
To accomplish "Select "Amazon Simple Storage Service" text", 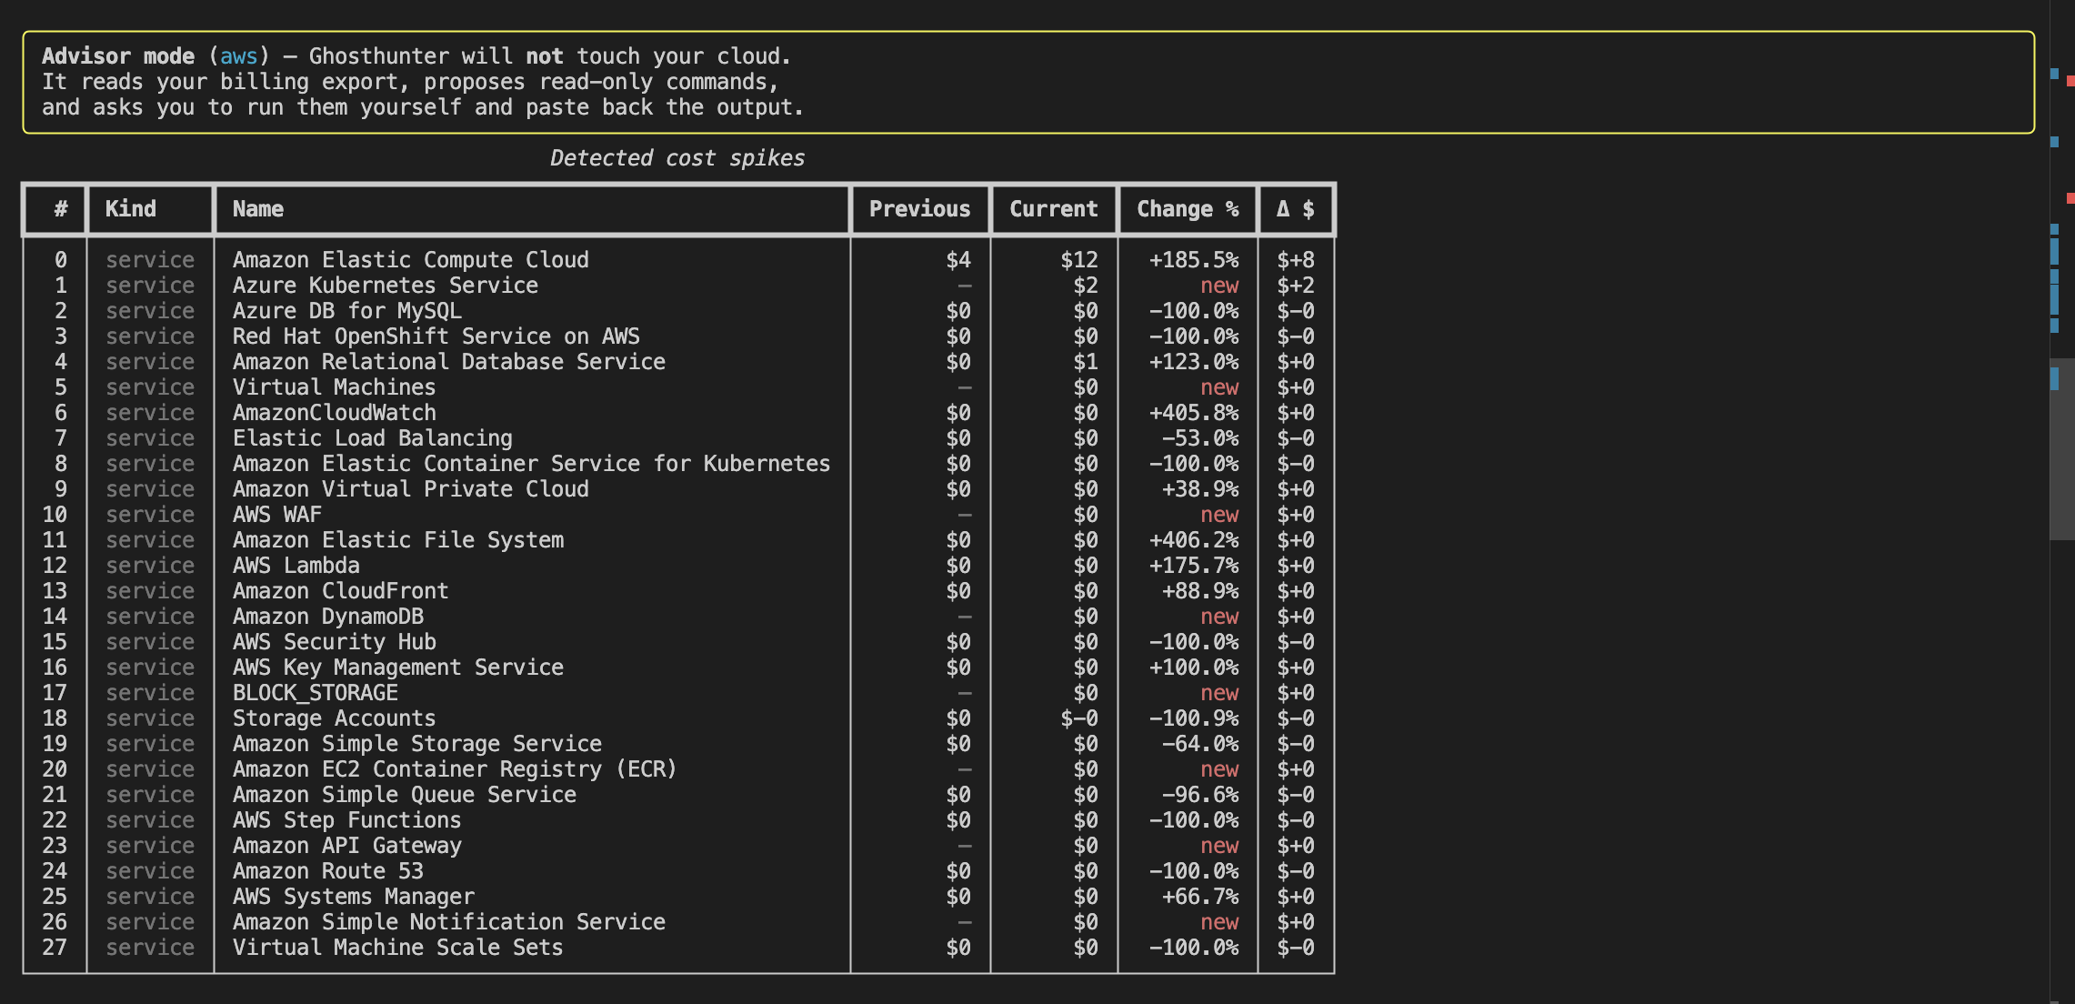I will pos(417,744).
